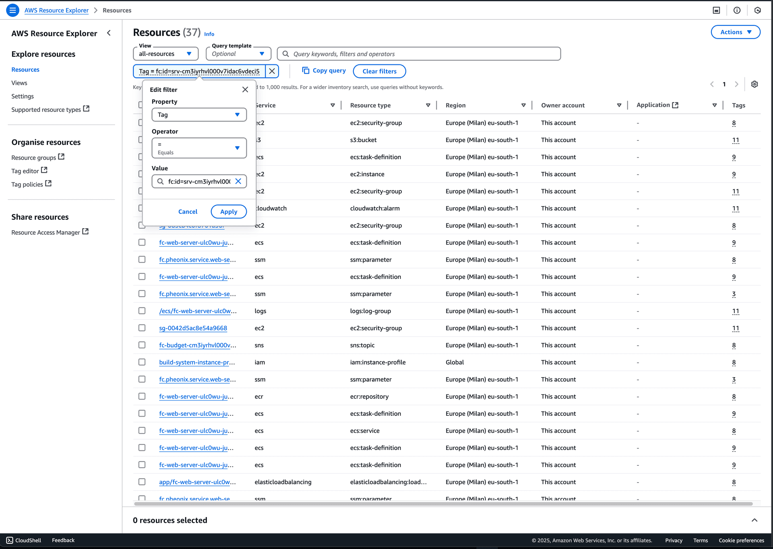Open AWS Resource Explorer breadcrumb link
The image size is (773, 549).
pos(56,10)
